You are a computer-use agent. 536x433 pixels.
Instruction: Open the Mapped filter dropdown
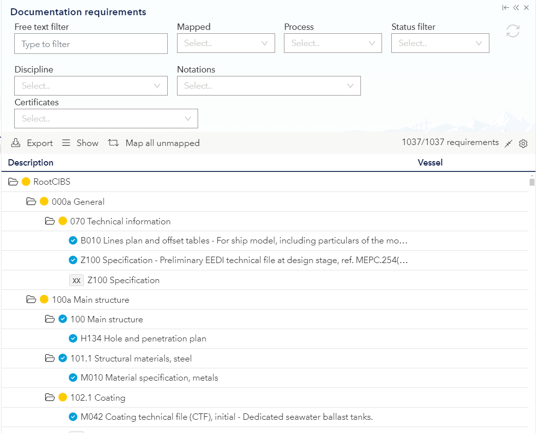[x=226, y=43]
